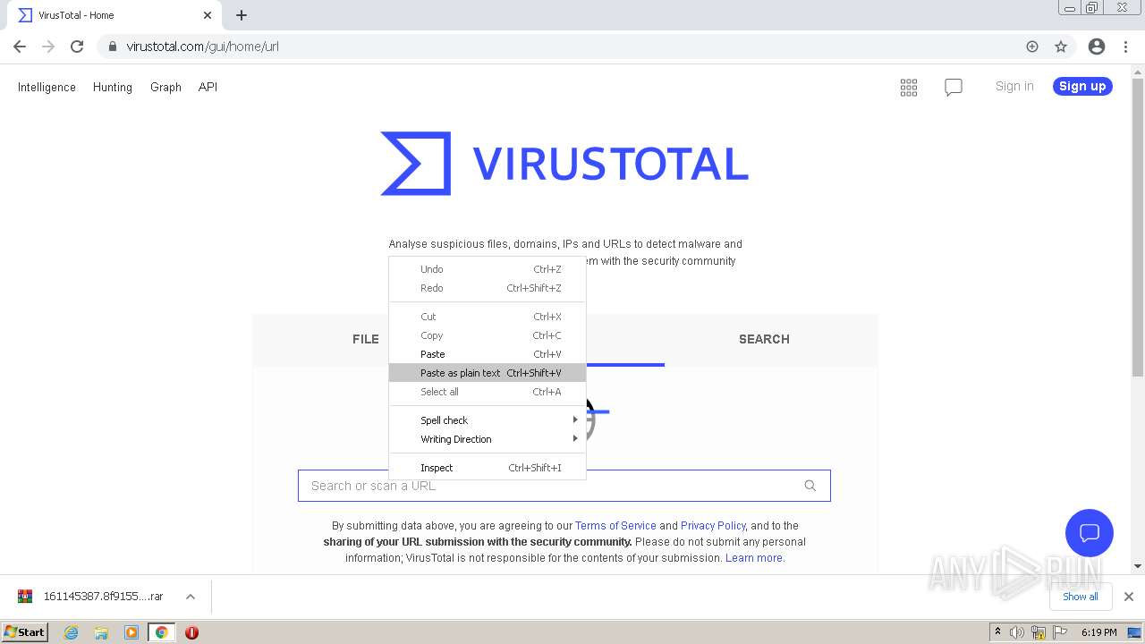Click the RAR file icon in download bar
Image resolution: width=1145 pixels, height=644 pixels.
pyautogui.click(x=25, y=597)
